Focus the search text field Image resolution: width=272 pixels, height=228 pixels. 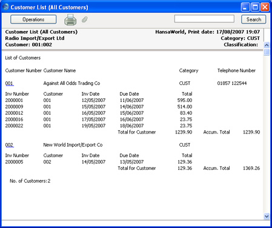click(204, 19)
